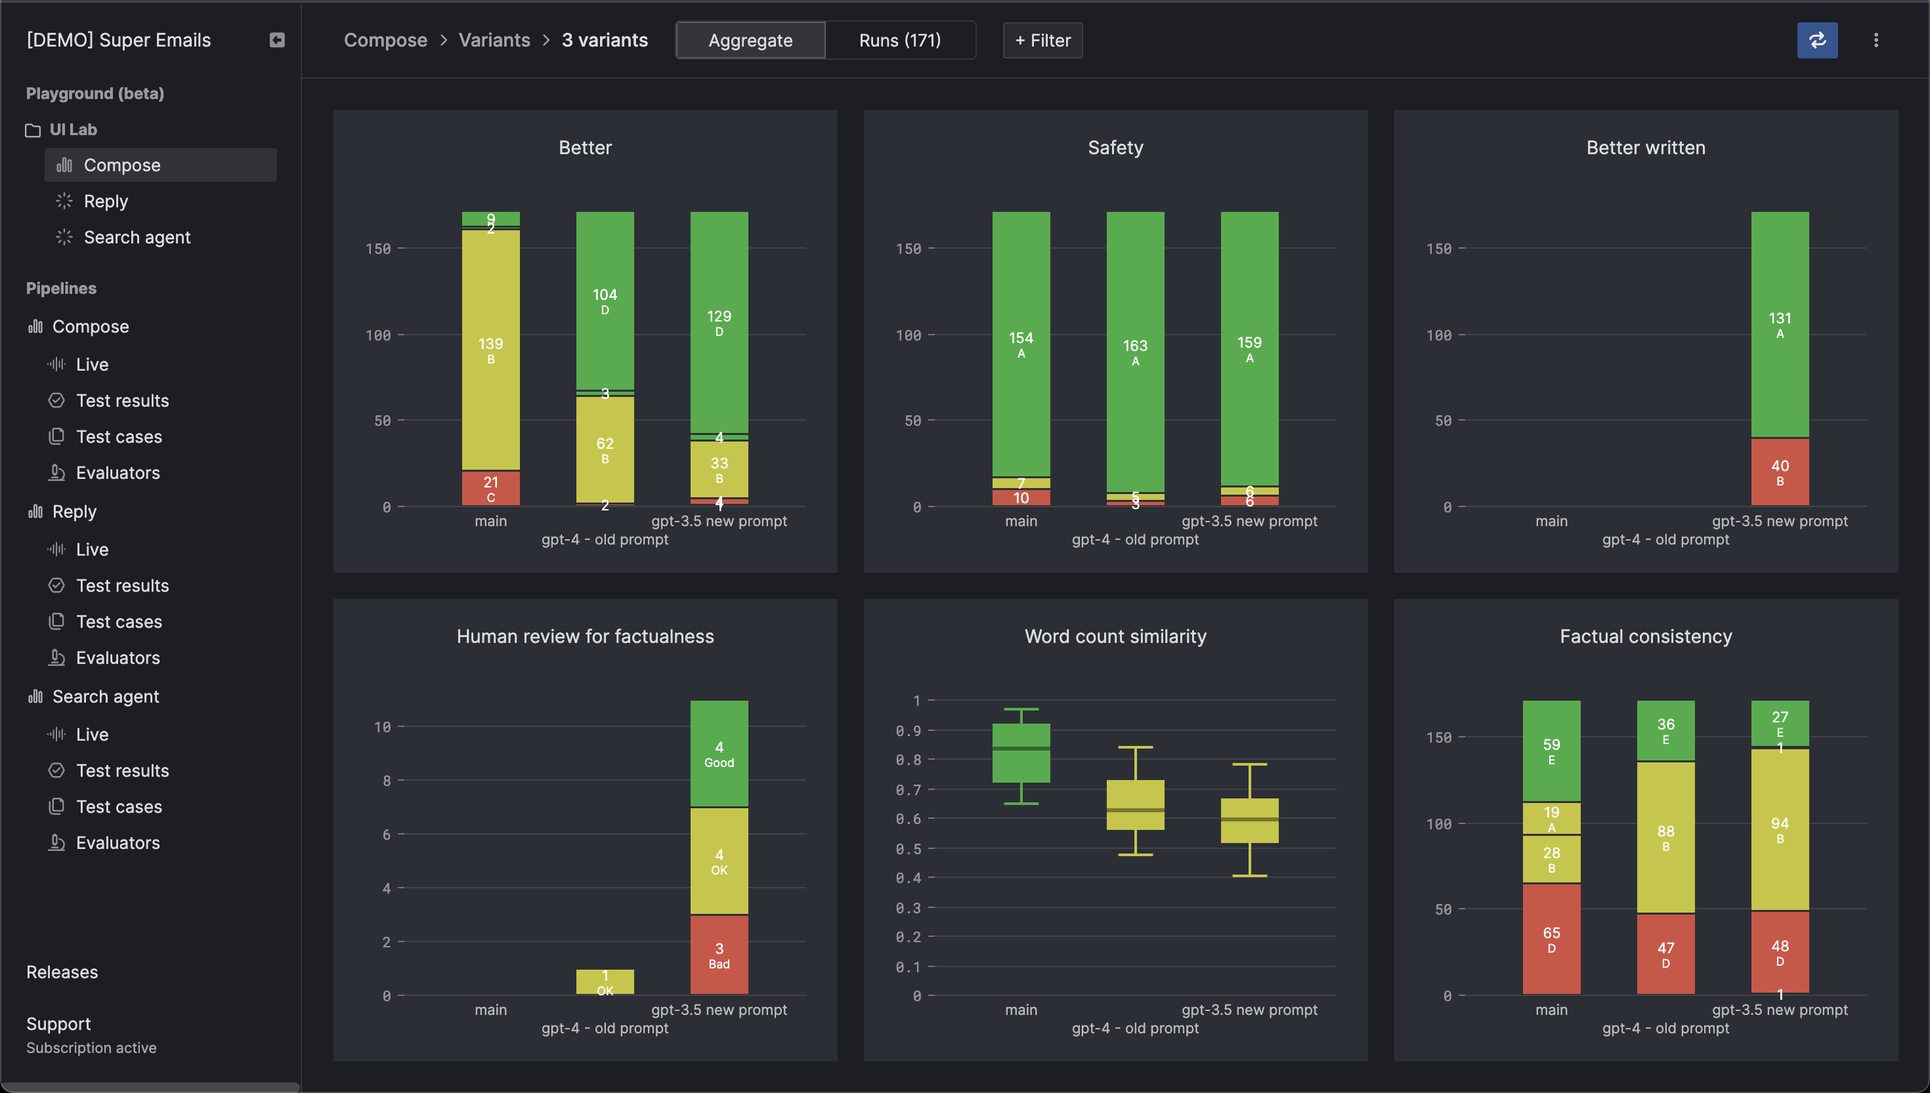Click the Playground (beta) section heading
Screen dimensions: 1930x1093
coord(95,94)
